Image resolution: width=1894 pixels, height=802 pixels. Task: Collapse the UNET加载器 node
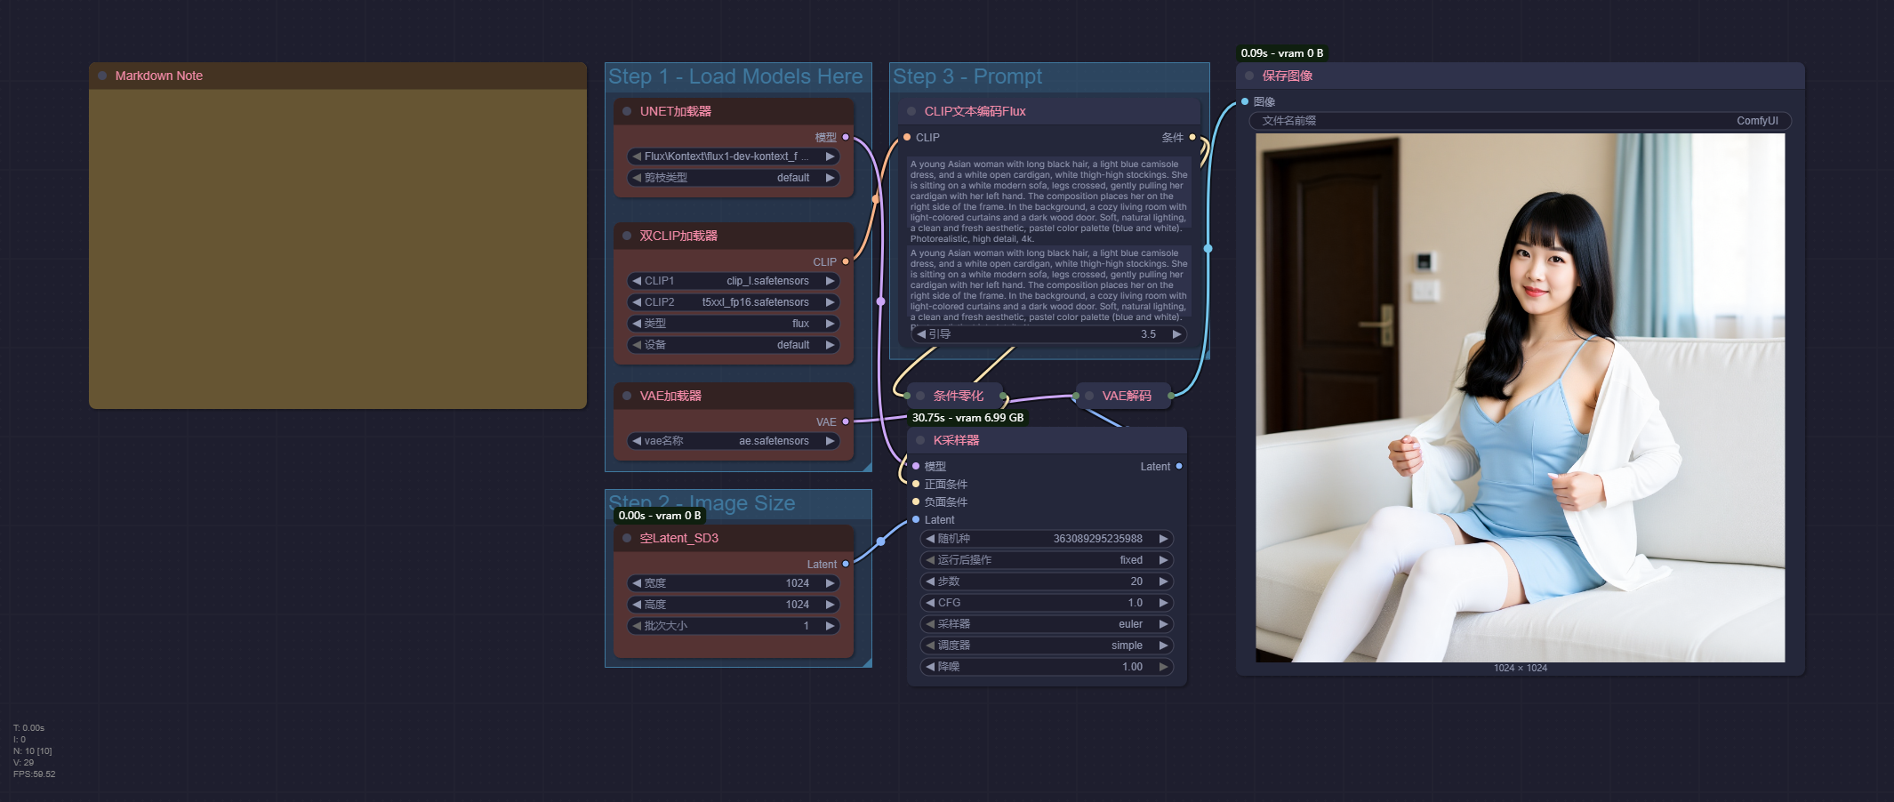629,110
